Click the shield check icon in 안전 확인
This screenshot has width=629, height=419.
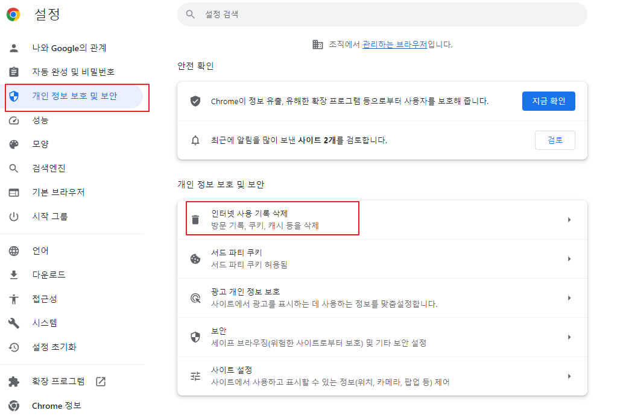(195, 101)
